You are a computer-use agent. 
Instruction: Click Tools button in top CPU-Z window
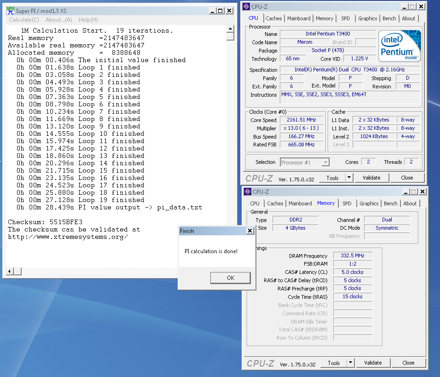coord(332,178)
